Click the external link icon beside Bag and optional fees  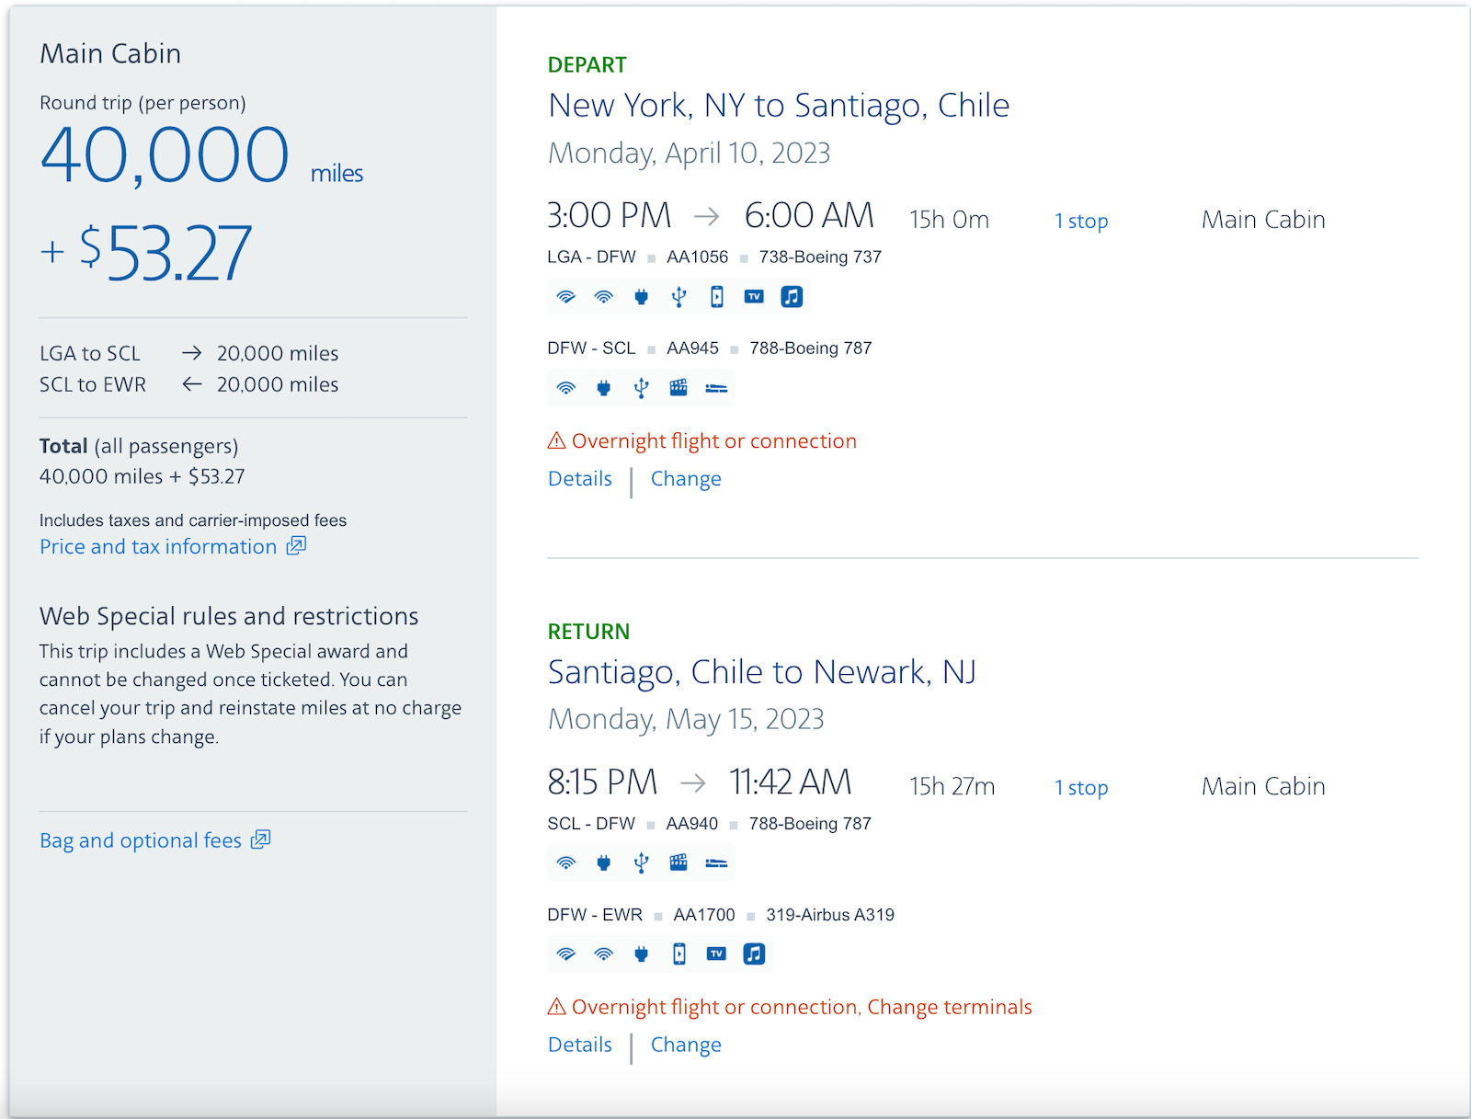(x=261, y=839)
